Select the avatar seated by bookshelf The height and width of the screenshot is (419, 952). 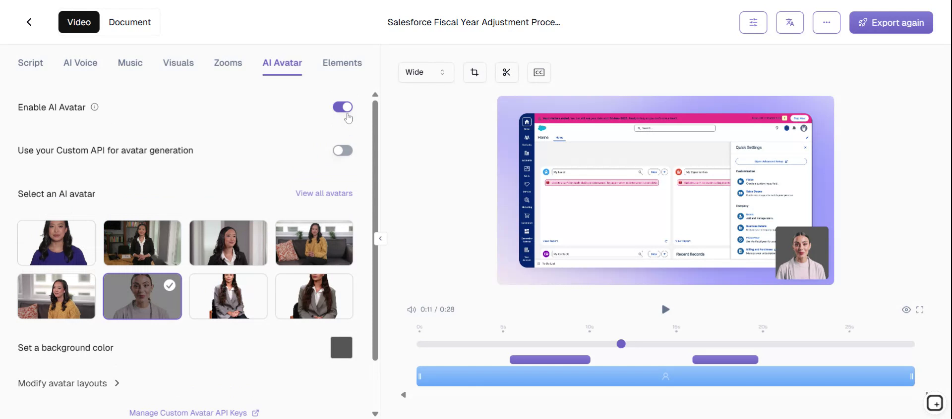tap(142, 243)
